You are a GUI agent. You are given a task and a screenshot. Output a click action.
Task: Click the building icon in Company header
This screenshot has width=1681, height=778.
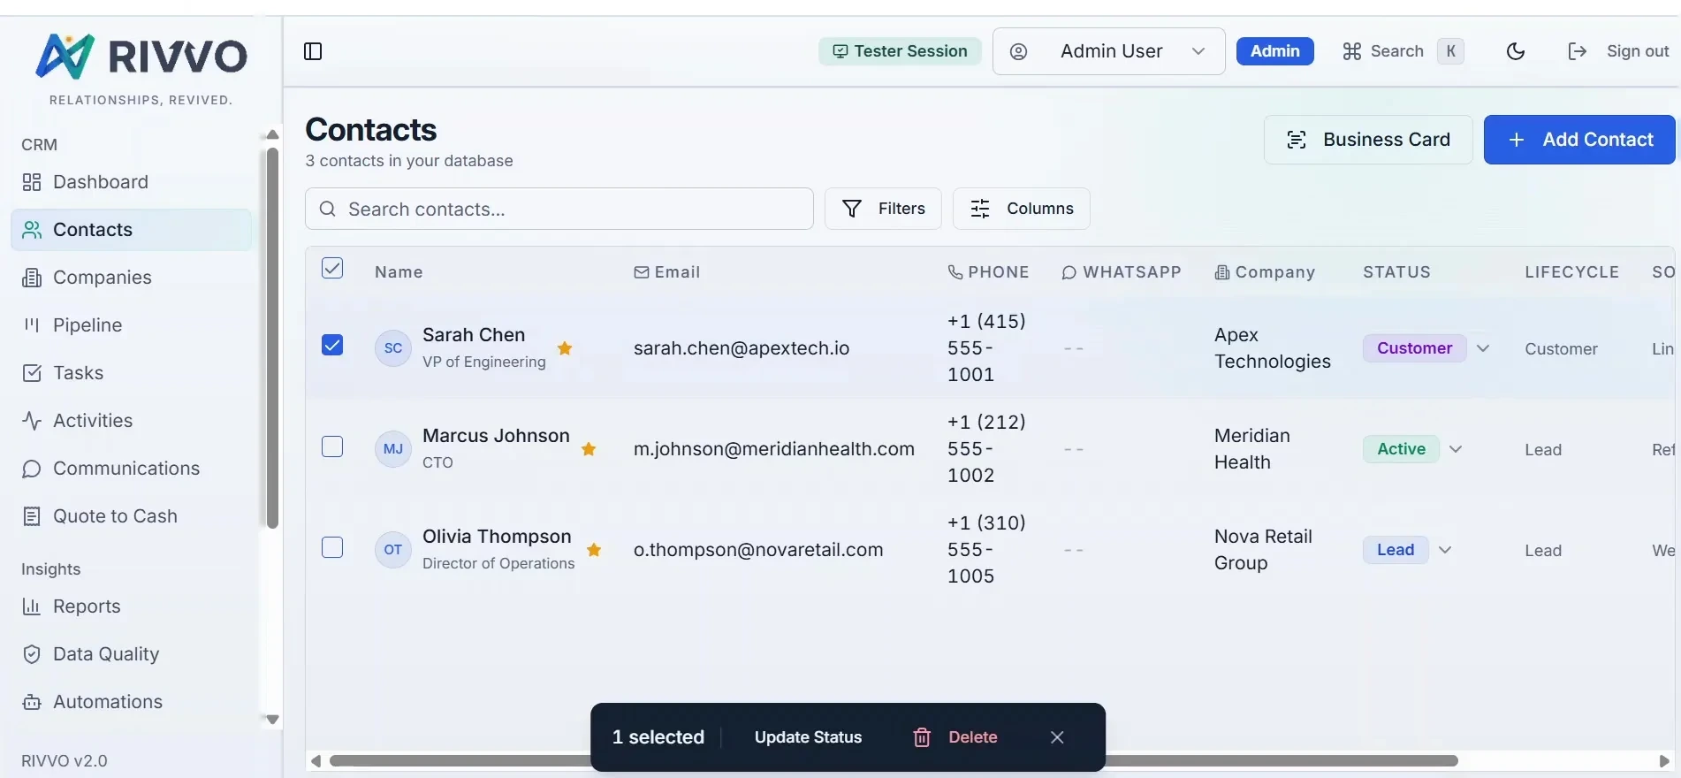point(1222,272)
